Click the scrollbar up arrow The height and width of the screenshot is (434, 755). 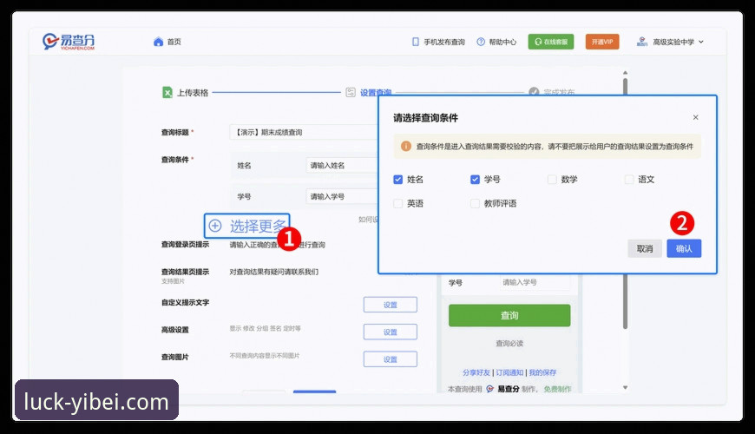click(x=625, y=73)
